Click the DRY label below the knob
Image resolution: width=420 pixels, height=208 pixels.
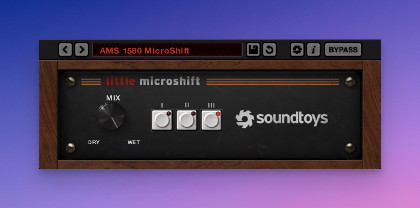click(x=94, y=142)
